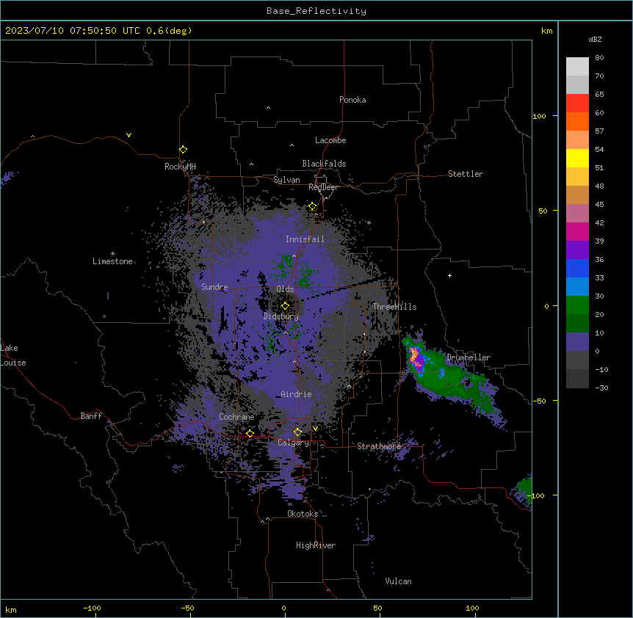This screenshot has height=618, width=633.
Task: Click the Strathmore town label
Action: click(x=379, y=446)
